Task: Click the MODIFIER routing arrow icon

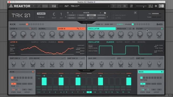Action: 133,29
